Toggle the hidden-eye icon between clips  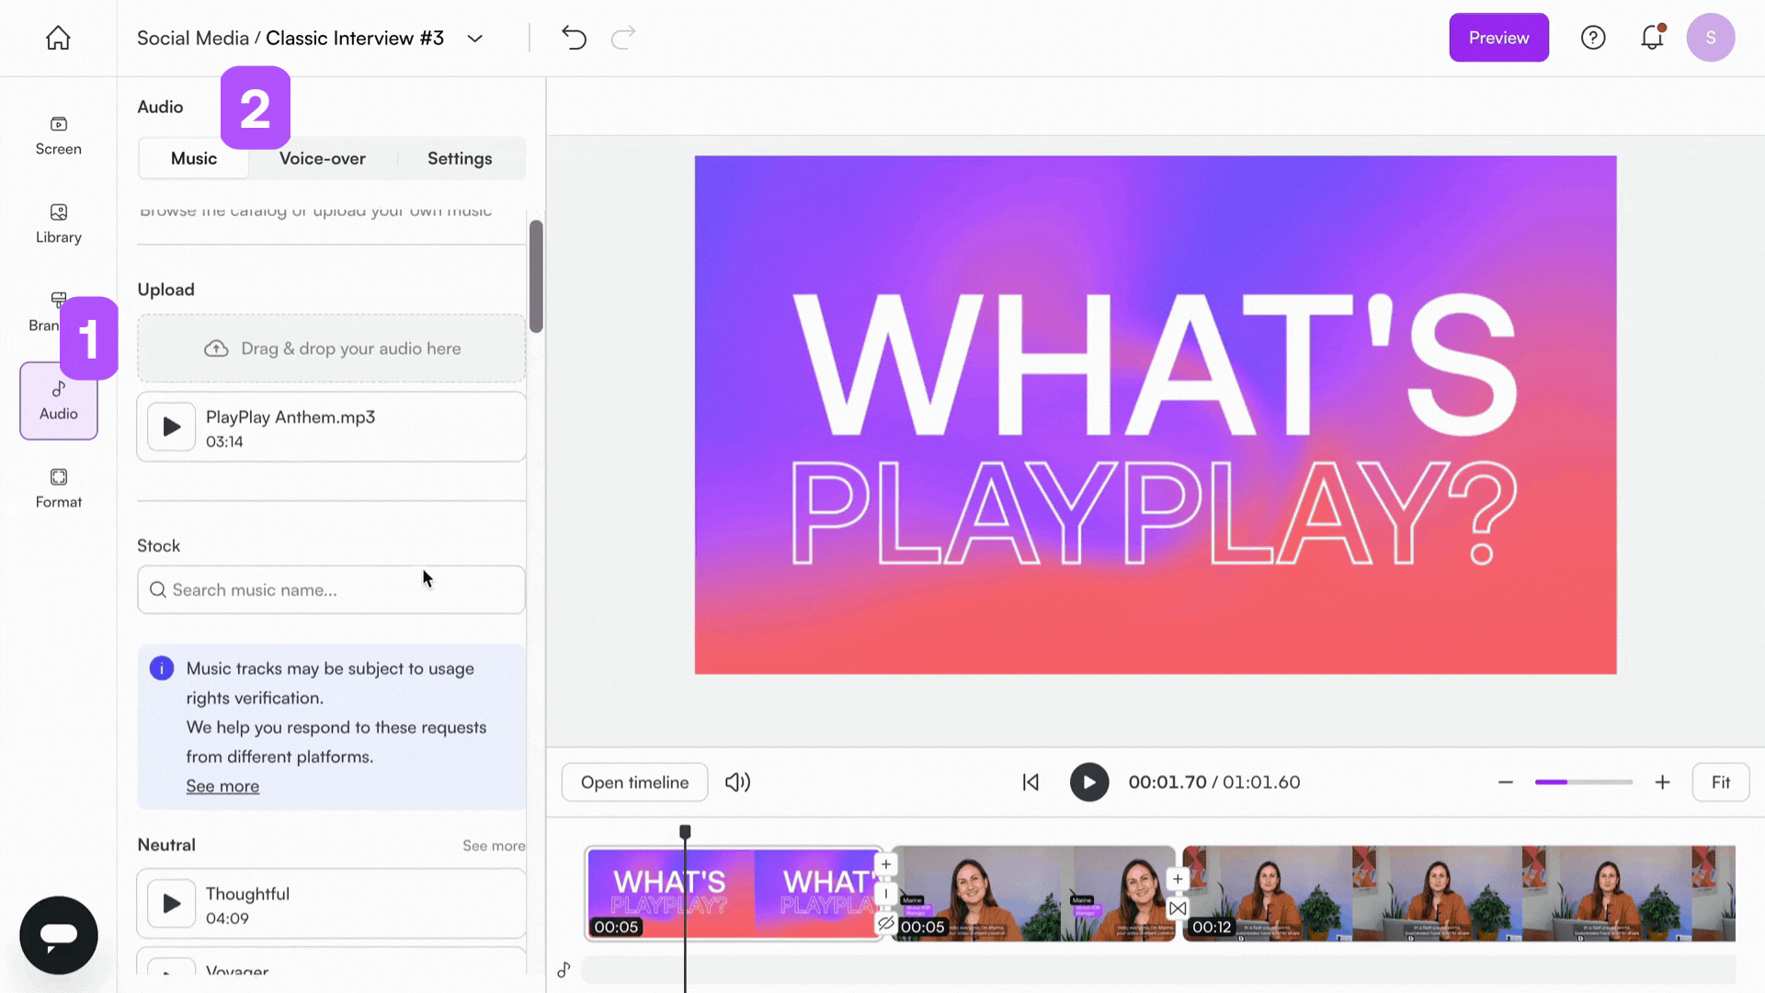click(885, 922)
